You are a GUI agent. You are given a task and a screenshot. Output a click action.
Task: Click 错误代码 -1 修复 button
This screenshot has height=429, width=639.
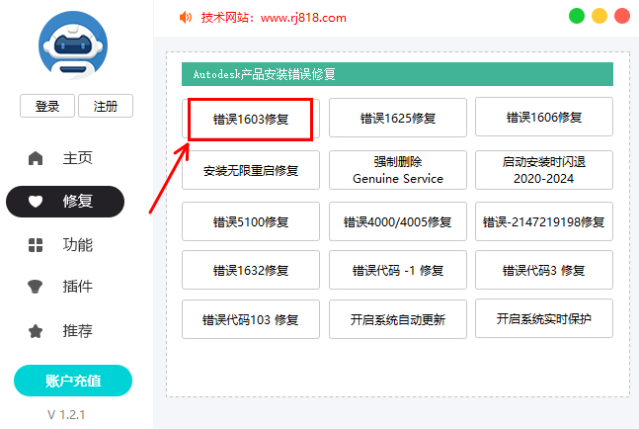tap(398, 270)
